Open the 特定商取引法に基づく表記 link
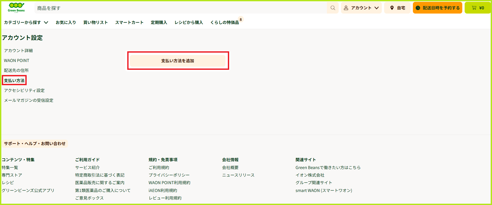Image resolution: width=492 pixels, height=205 pixels. (100, 175)
